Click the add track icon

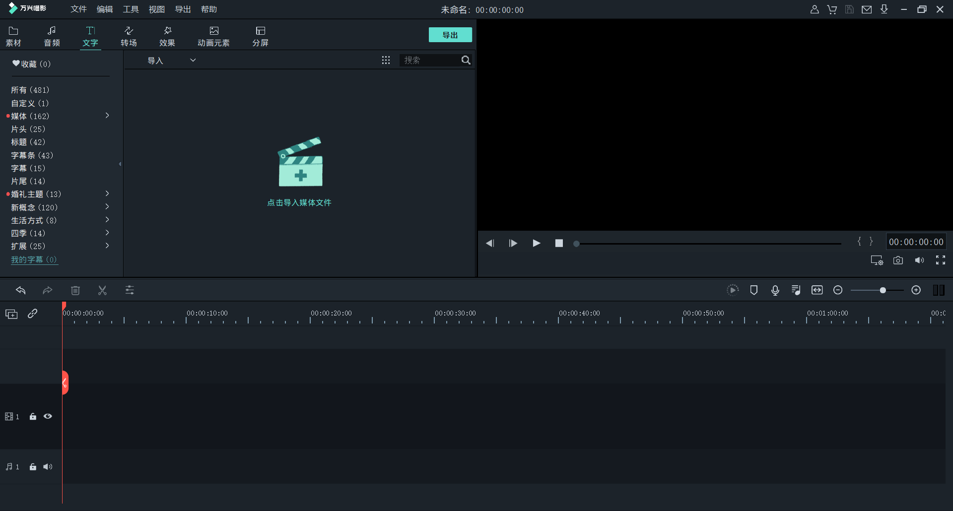(x=11, y=314)
